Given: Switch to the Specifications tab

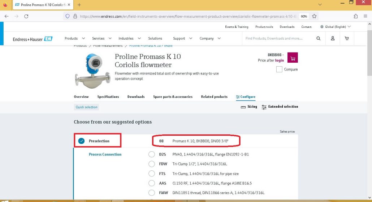Looking at the screenshot, I should tap(108, 97).
